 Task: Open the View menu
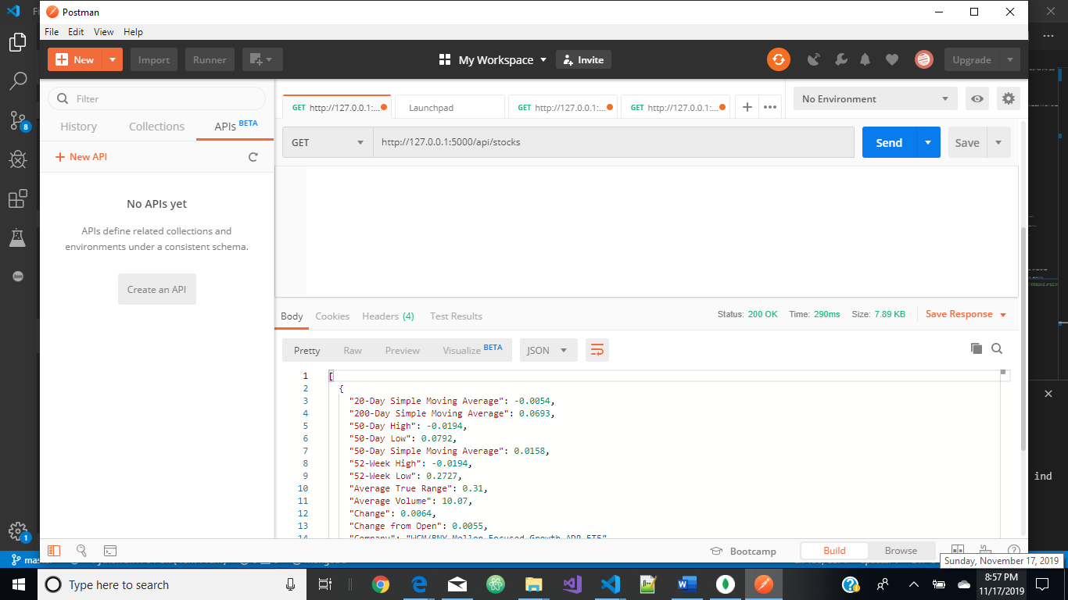pyautogui.click(x=104, y=32)
